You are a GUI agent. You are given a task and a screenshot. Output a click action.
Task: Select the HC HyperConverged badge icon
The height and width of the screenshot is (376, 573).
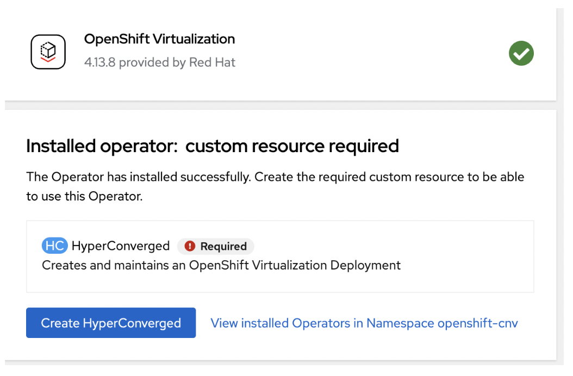coord(54,246)
